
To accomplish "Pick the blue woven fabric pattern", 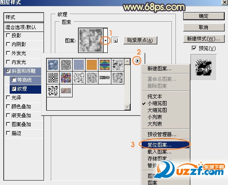I will (x=79, y=65).
